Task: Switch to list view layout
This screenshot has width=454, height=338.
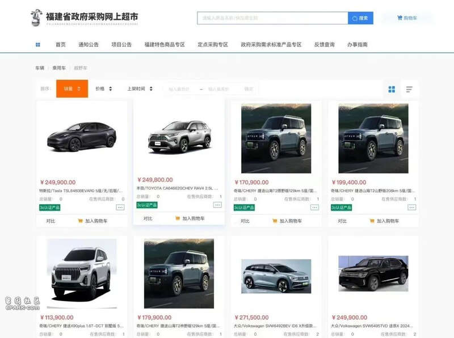Action: pyautogui.click(x=409, y=89)
